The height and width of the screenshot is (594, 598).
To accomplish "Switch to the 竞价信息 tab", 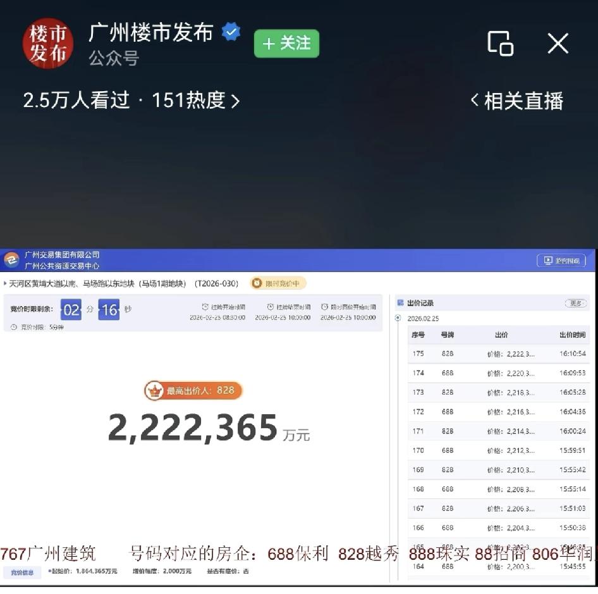I will pos(23,572).
